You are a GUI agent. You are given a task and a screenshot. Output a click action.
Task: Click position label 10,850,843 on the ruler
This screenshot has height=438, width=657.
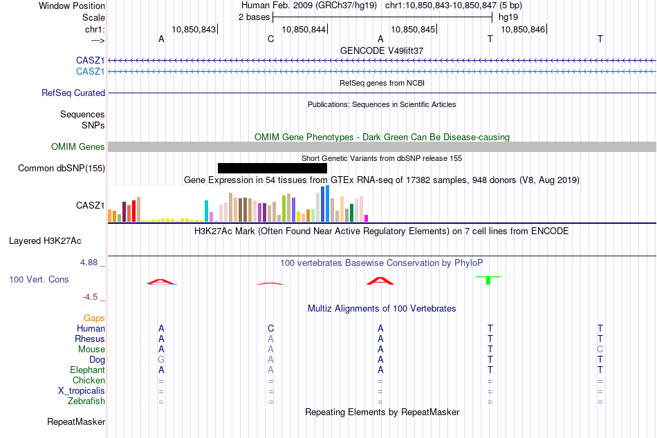coord(194,29)
